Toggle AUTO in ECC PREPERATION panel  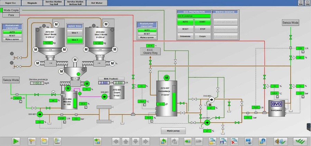[x=185, y=22]
